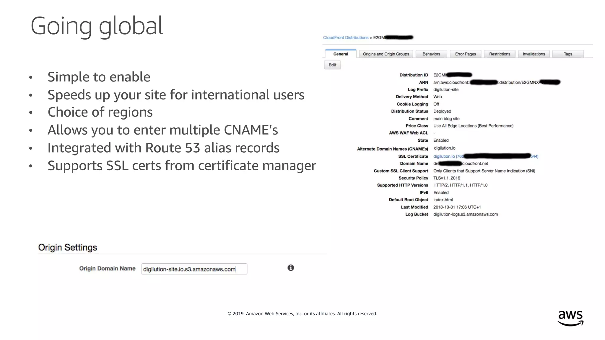Select Security Policy value TLSv1.1_2016
The image size is (605, 340).
pyautogui.click(x=447, y=178)
